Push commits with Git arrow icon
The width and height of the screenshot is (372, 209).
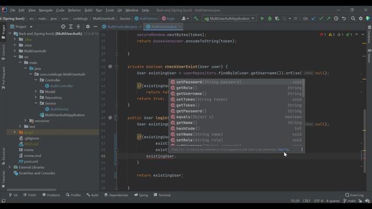coord(328,19)
